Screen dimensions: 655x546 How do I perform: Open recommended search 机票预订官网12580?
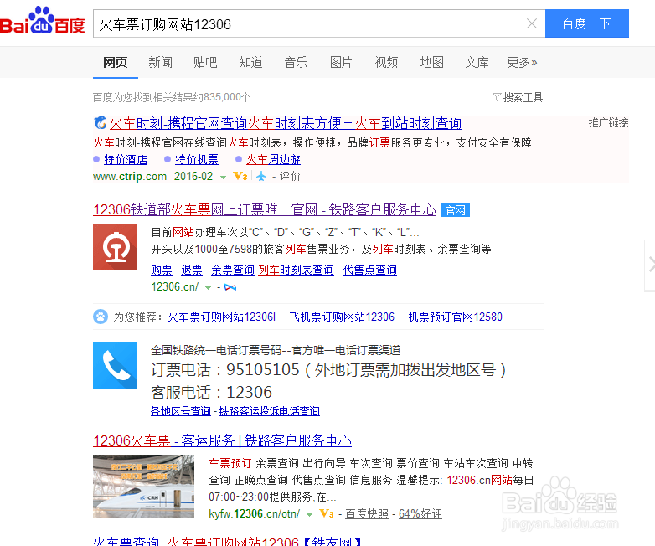click(456, 317)
